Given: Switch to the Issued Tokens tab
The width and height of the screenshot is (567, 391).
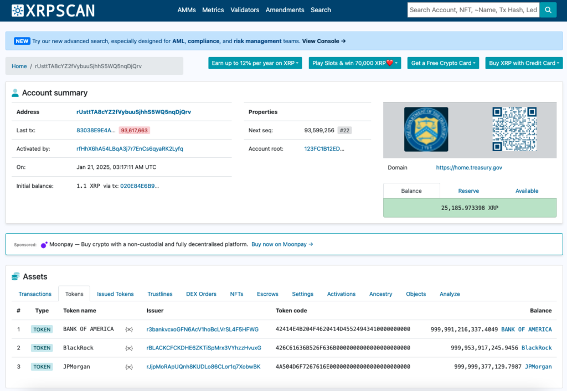Looking at the screenshot, I should click(115, 294).
